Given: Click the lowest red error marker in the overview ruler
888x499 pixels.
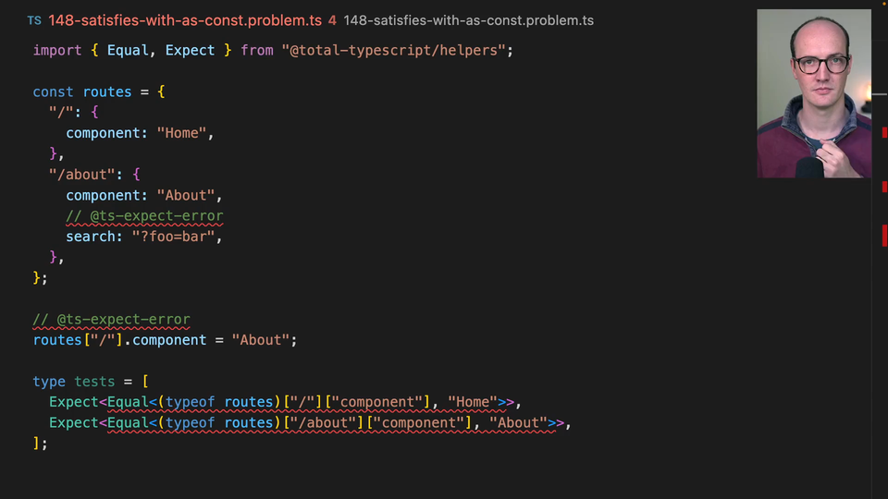Looking at the screenshot, I should tap(884, 234).
